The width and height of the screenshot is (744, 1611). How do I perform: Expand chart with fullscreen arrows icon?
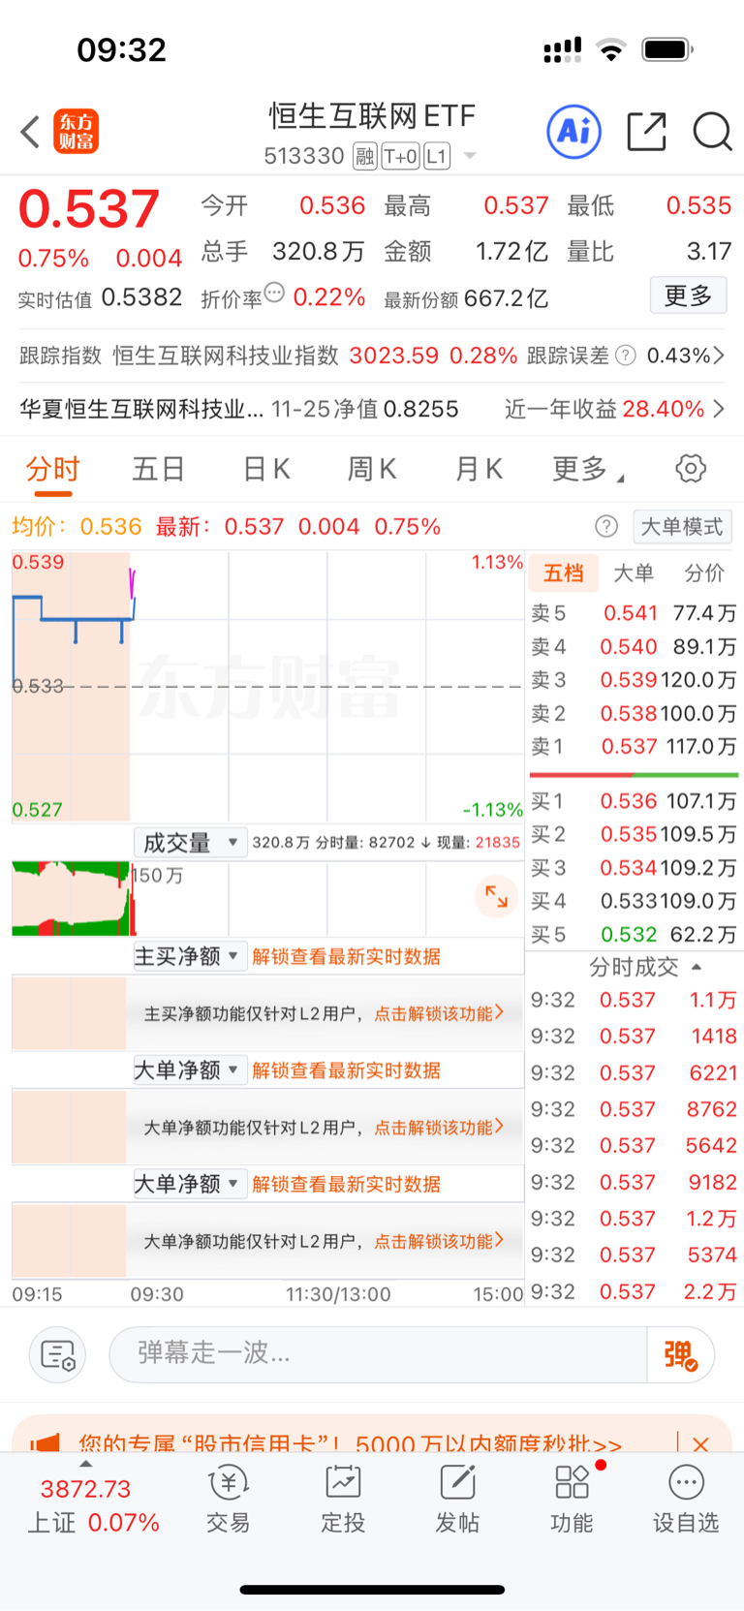click(x=496, y=896)
